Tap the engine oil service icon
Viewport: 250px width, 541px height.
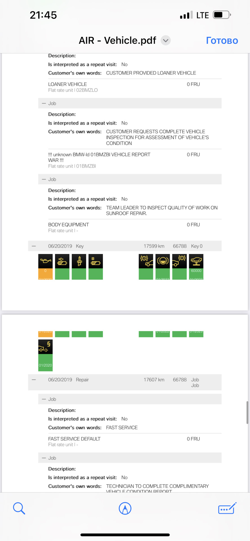click(x=45, y=261)
